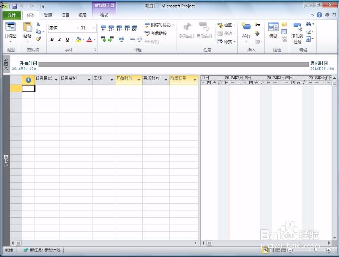Save project with floppy disk icon
Image resolution: width=339 pixels, height=257 pixels.
coord(14,6)
